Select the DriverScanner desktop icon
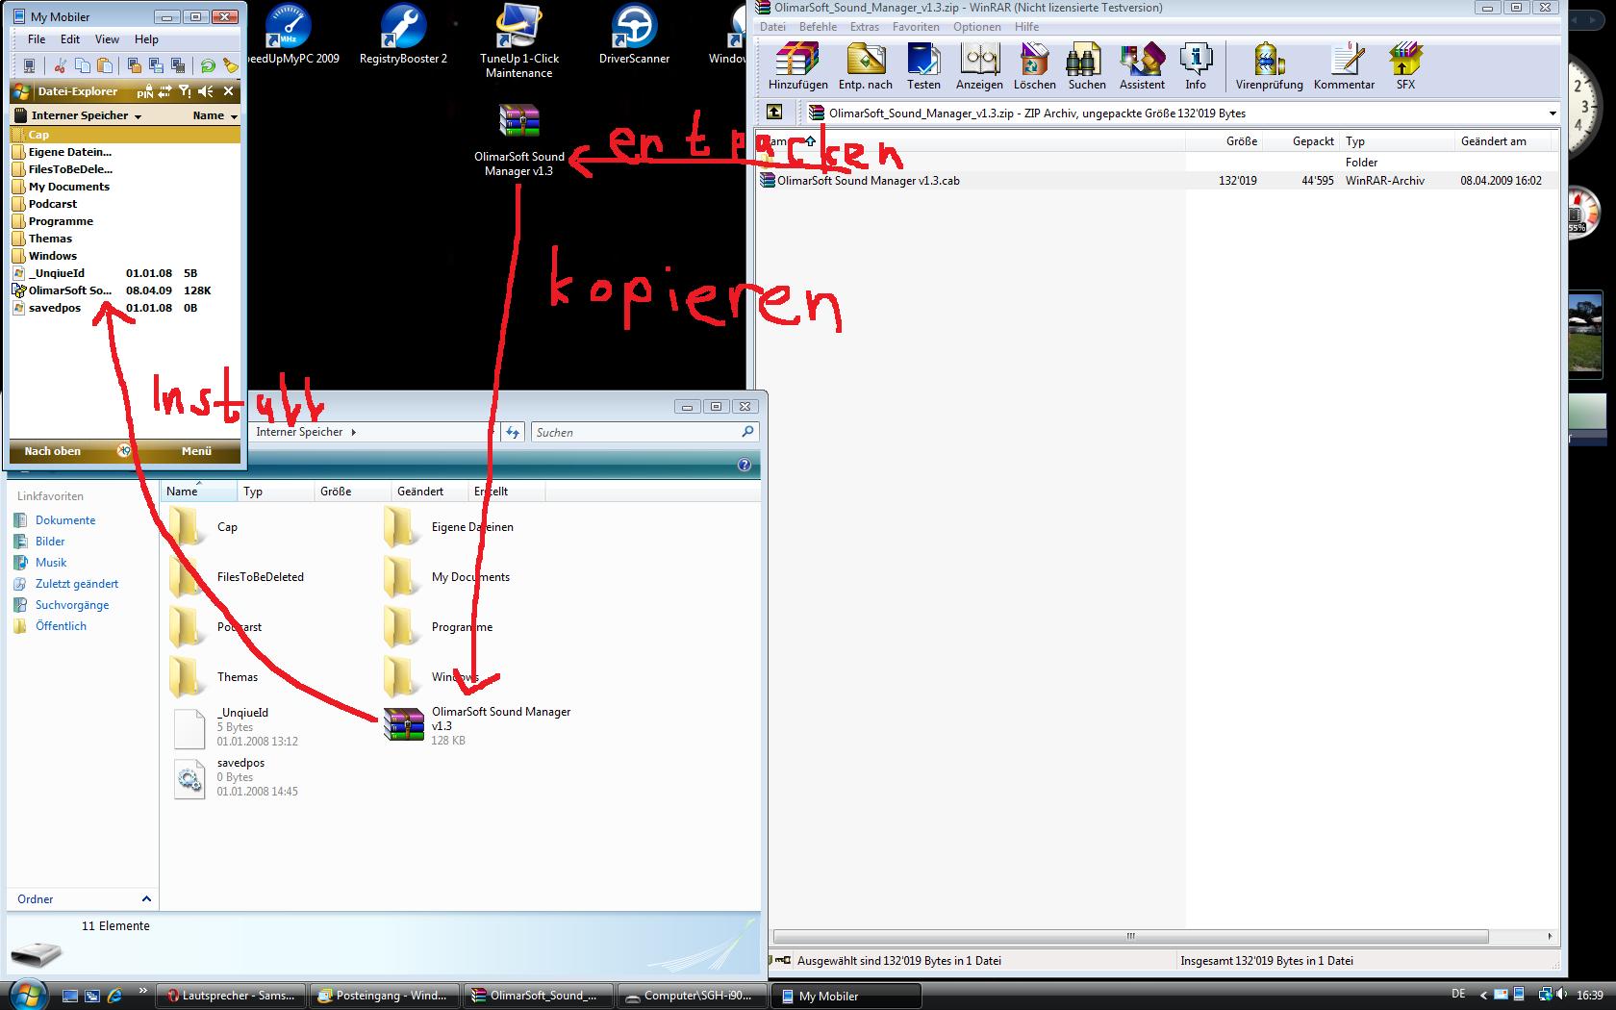This screenshot has width=1616, height=1010. pos(634,37)
